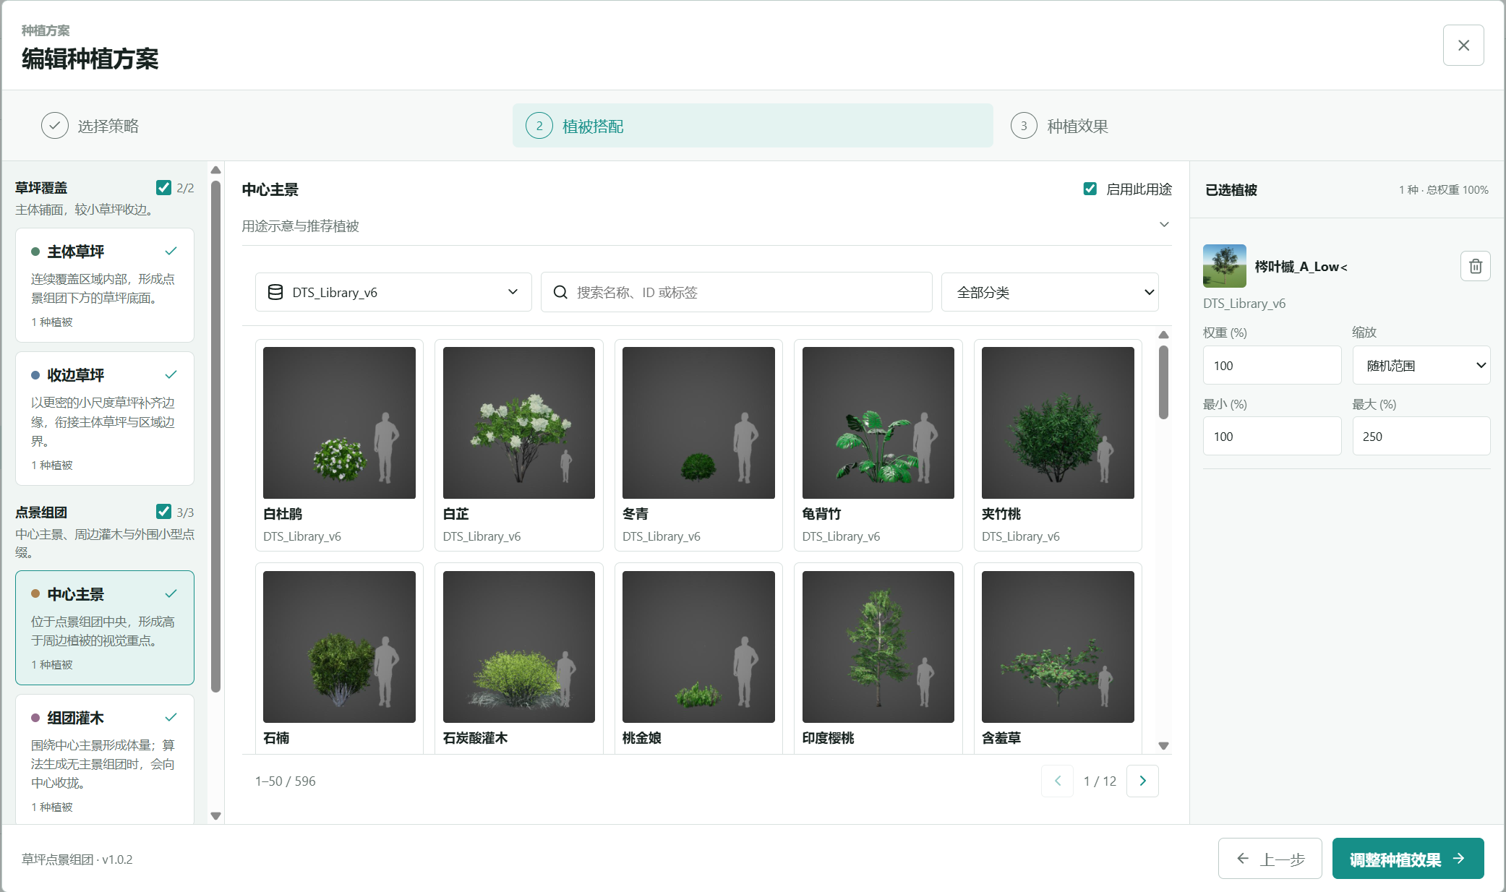Image resolution: width=1506 pixels, height=892 pixels.
Task: Click the plant search input field
Action: coord(736,292)
